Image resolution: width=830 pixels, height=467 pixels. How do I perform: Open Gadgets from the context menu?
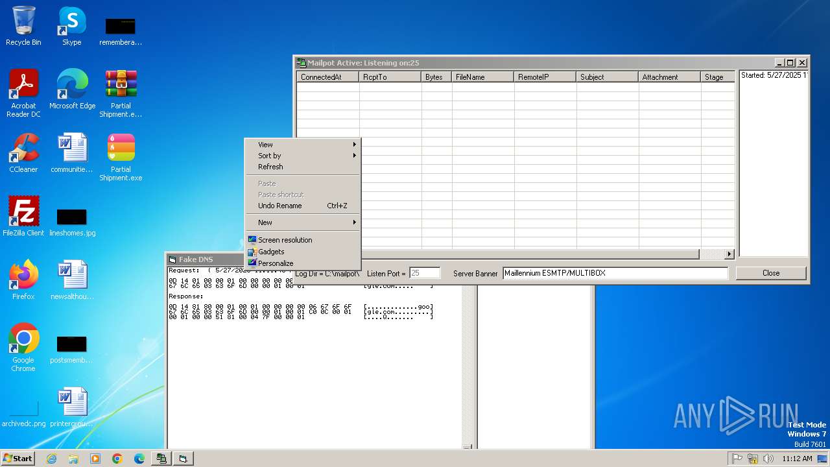pos(302,252)
